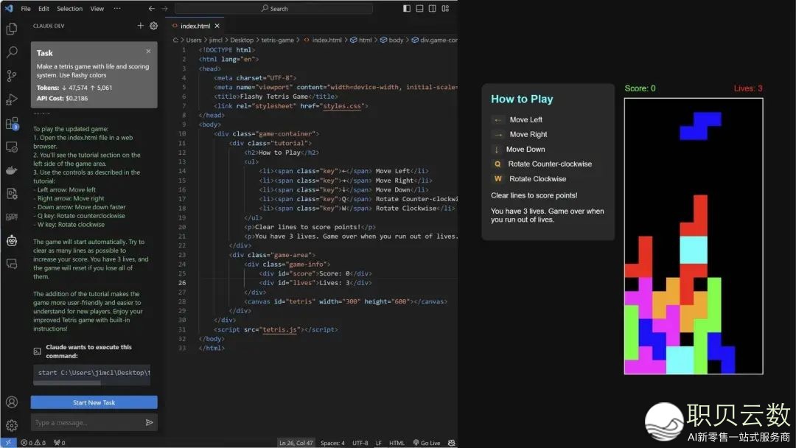Viewport: 796px width, 448px height.
Task: Click the plus icon in Claude Dev header
Action: click(141, 25)
